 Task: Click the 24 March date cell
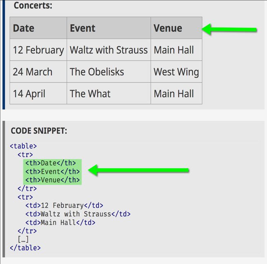pos(38,72)
